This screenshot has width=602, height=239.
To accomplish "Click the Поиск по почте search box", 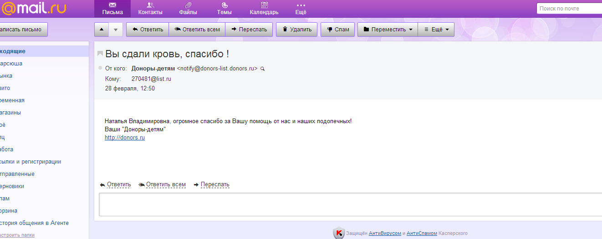I will point(569,8).
